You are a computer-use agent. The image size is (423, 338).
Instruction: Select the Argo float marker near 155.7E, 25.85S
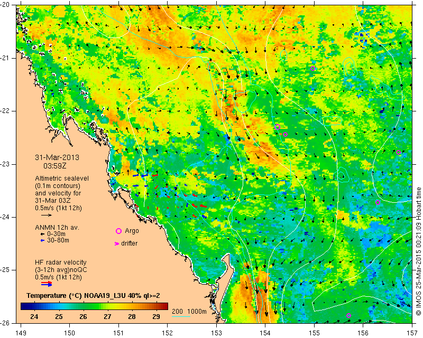[348, 316]
